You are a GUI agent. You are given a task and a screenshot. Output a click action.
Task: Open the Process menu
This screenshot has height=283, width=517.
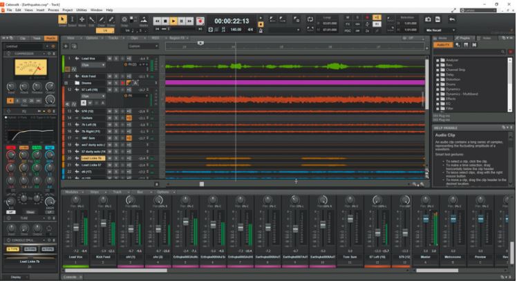(x=53, y=10)
